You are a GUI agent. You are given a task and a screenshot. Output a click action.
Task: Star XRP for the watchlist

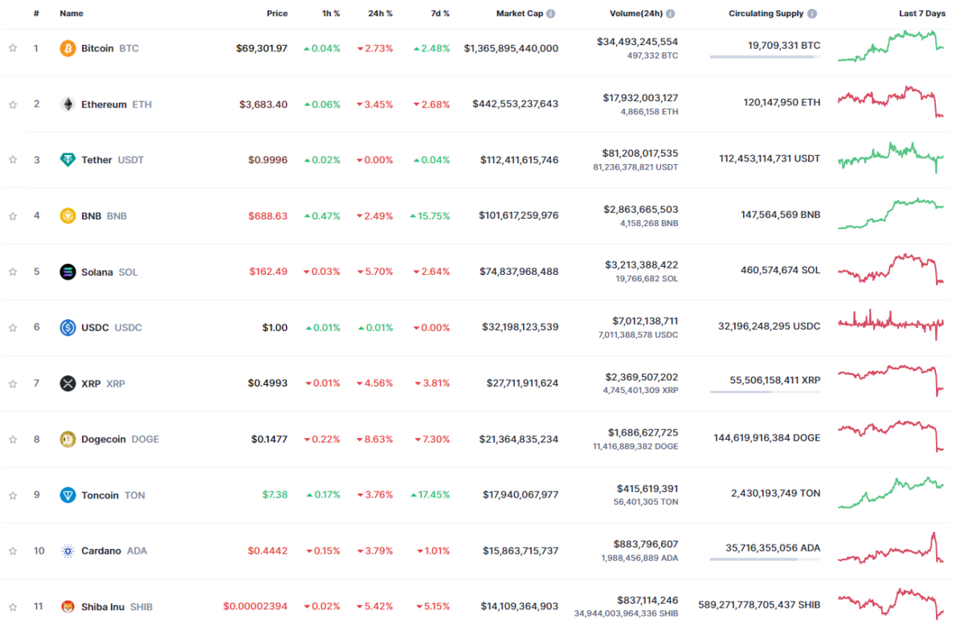click(x=13, y=383)
